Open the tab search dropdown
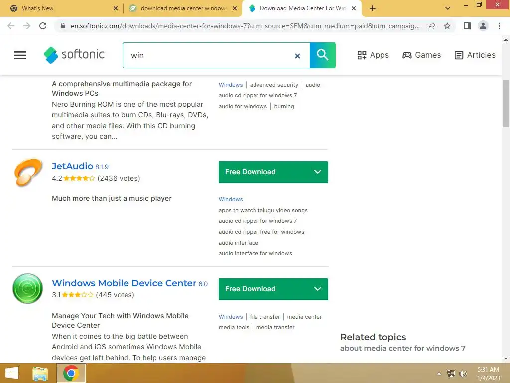The height and width of the screenshot is (383, 510). coord(448,8)
